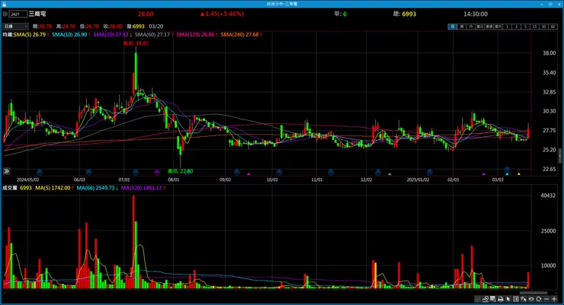Select the 60-minute interval tab

(x=553, y=27)
